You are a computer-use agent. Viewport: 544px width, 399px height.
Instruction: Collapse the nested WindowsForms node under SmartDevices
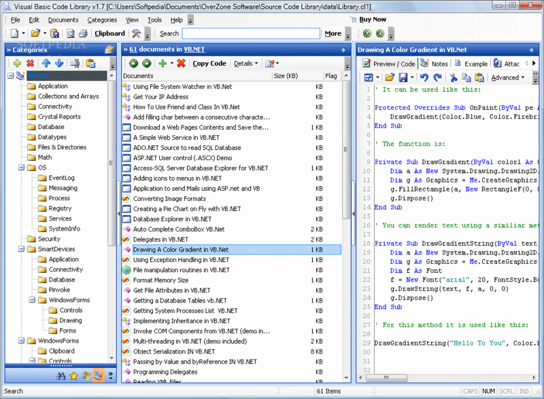pyautogui.click(x=32, y=300)
